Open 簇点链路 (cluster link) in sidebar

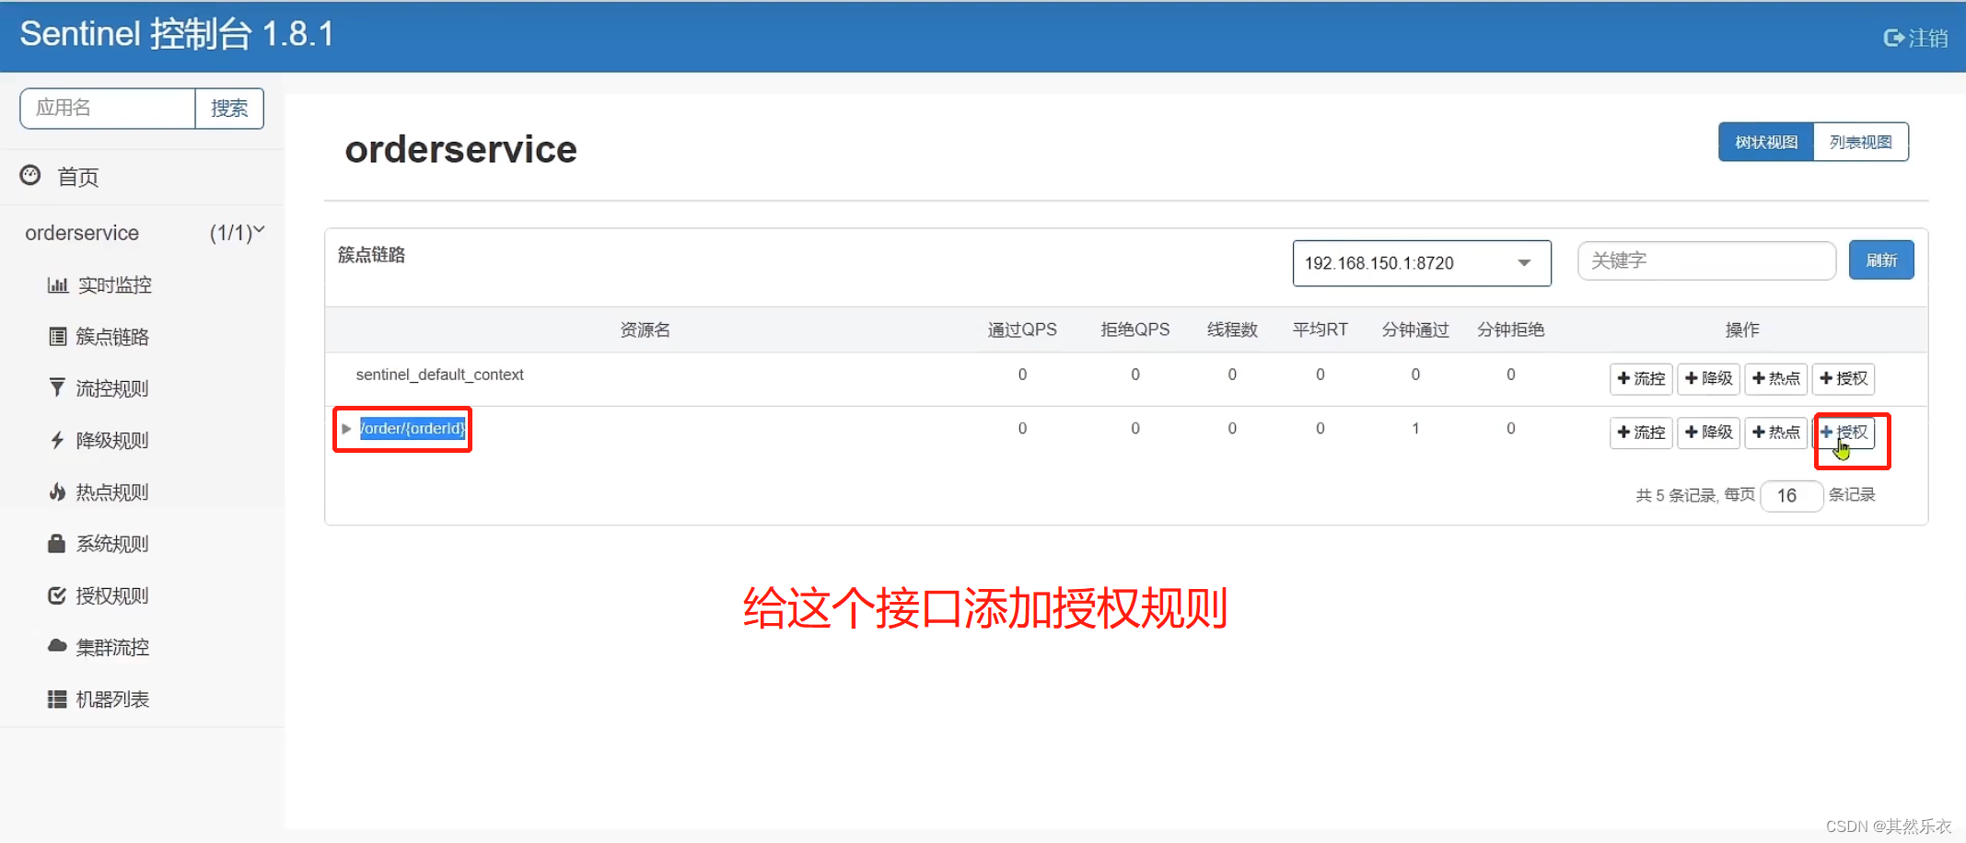click(111, 336)
